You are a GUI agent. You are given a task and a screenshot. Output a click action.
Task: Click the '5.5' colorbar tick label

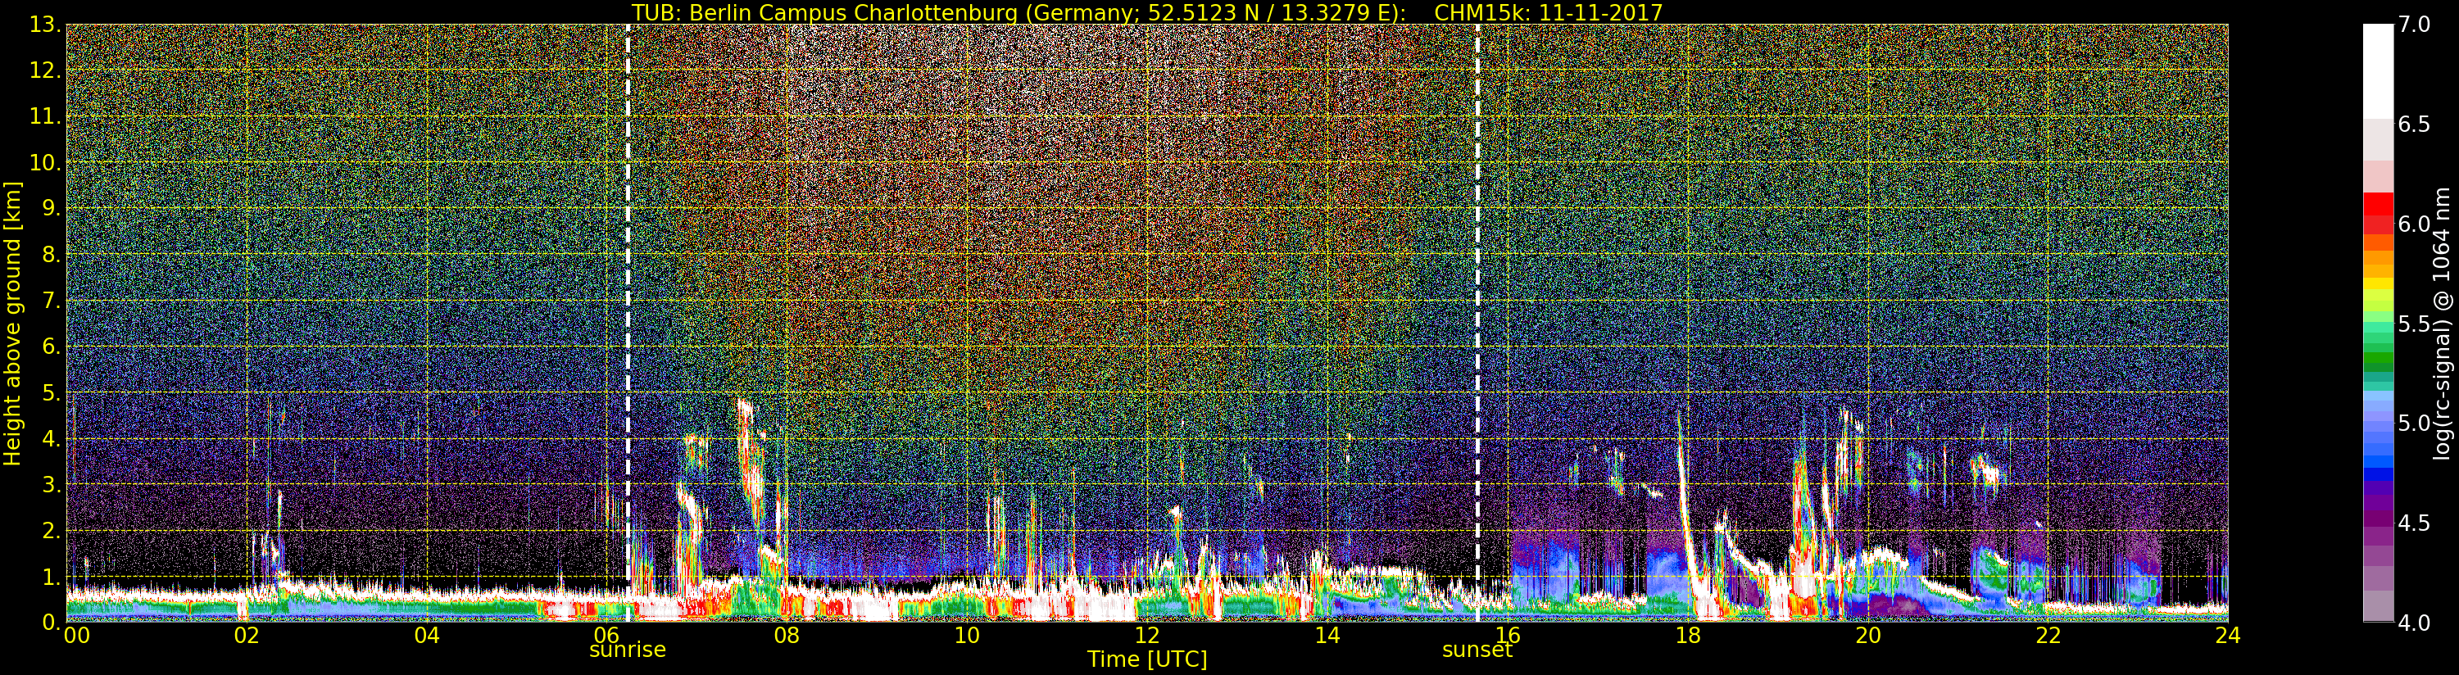tap(2414, 324)
